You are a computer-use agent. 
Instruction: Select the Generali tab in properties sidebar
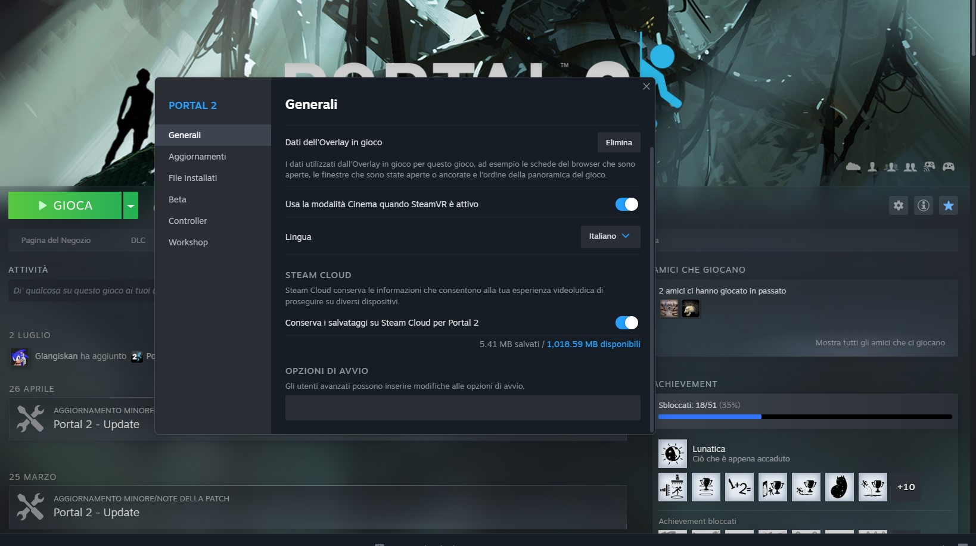tap(213, 135)
